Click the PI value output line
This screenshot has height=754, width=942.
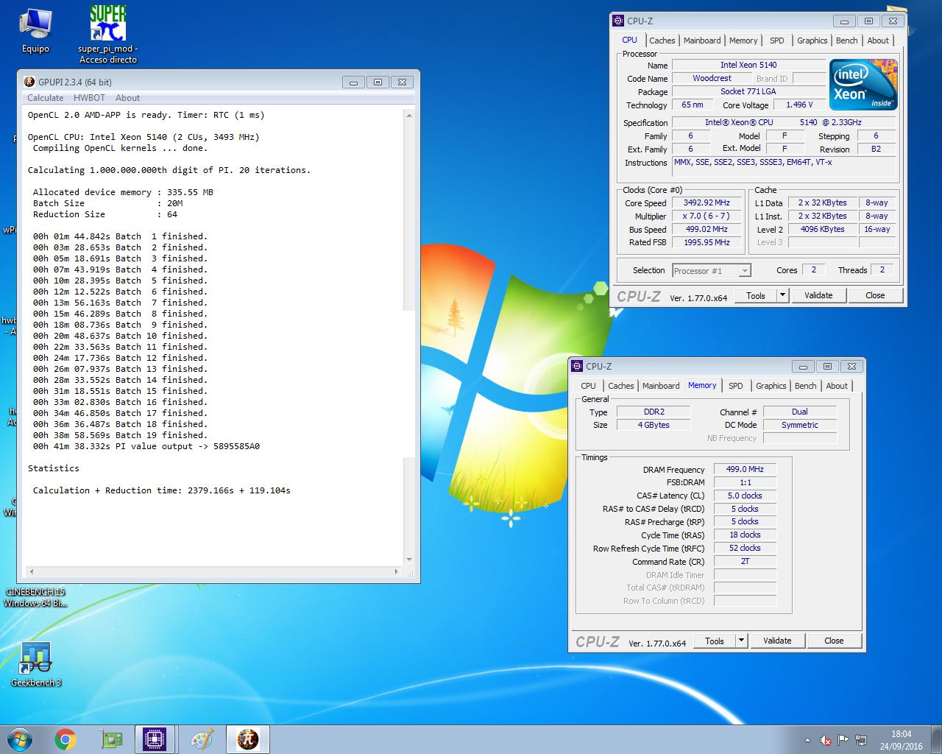tap(146, 446)
